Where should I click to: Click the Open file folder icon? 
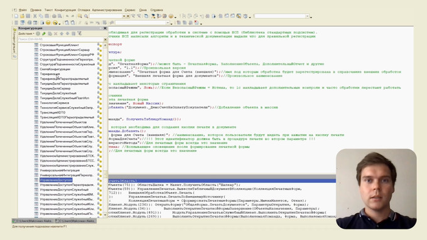[22, 16]
